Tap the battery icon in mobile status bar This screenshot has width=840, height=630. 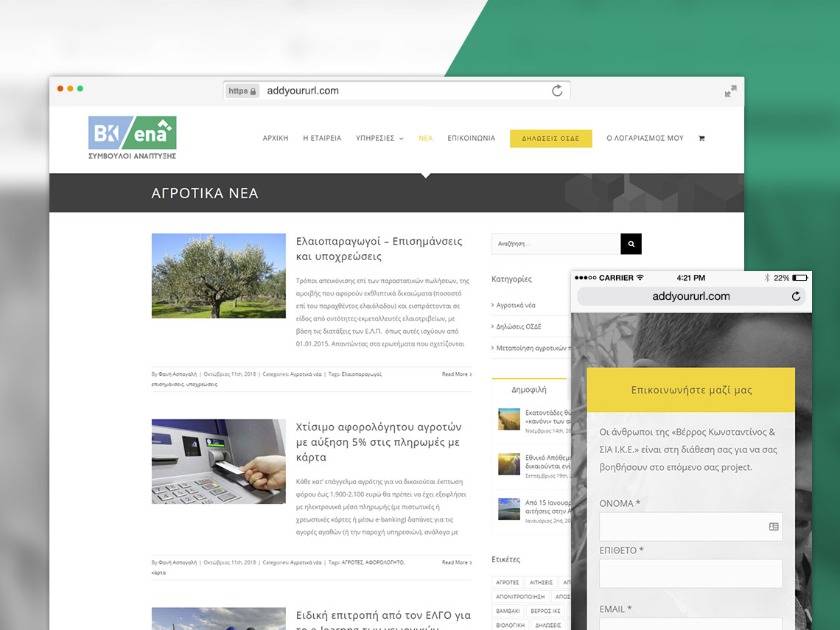click(800, 278)
